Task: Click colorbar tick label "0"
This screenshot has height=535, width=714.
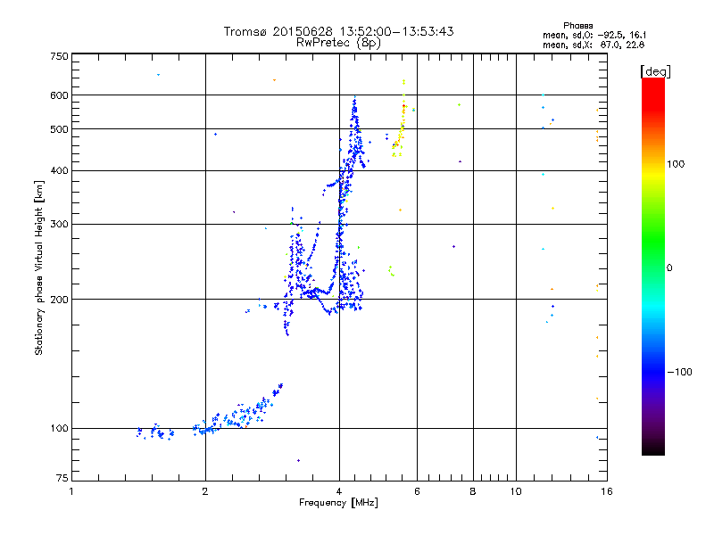Action: click(x=669, y=268)
